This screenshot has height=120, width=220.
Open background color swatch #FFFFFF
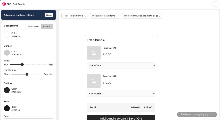[7, 35]
